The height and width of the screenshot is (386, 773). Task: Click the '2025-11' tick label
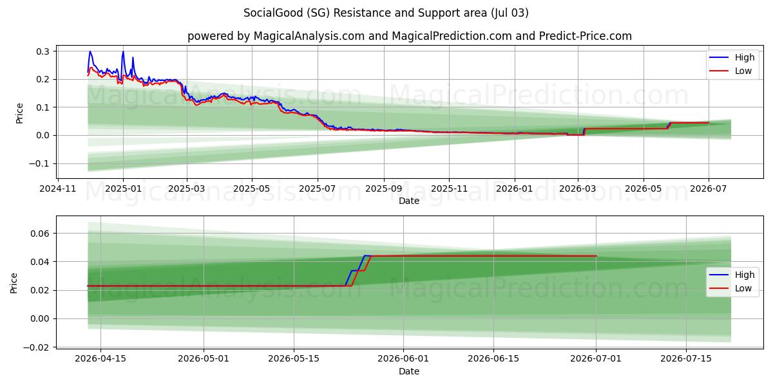pyautogui.click(x=448, y=188)
